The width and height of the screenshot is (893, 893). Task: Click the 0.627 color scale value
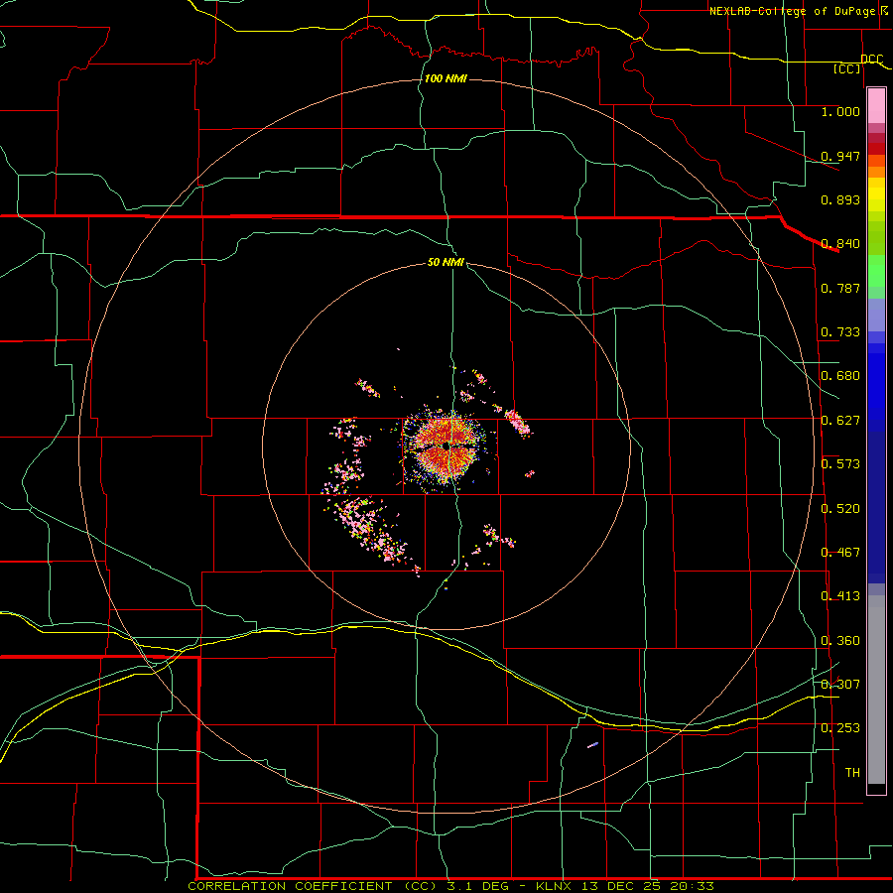point(840,421)
